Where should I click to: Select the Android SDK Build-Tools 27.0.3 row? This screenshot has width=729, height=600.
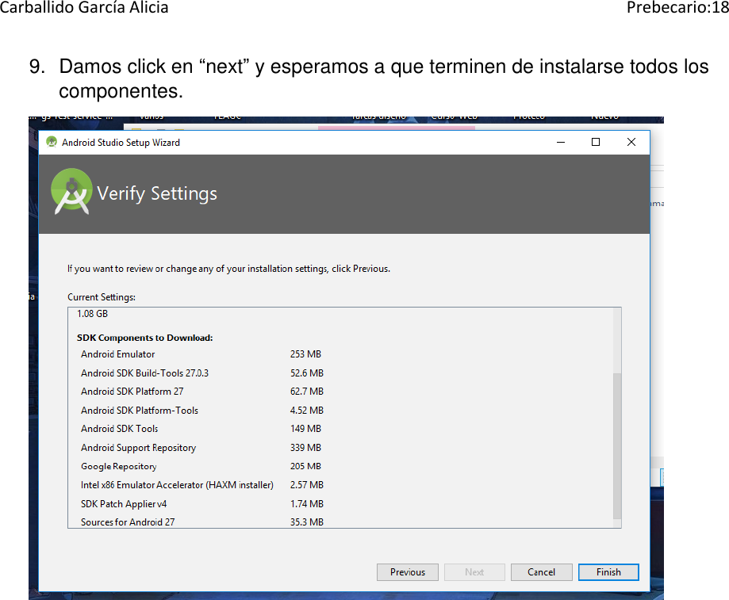[201, 373]
